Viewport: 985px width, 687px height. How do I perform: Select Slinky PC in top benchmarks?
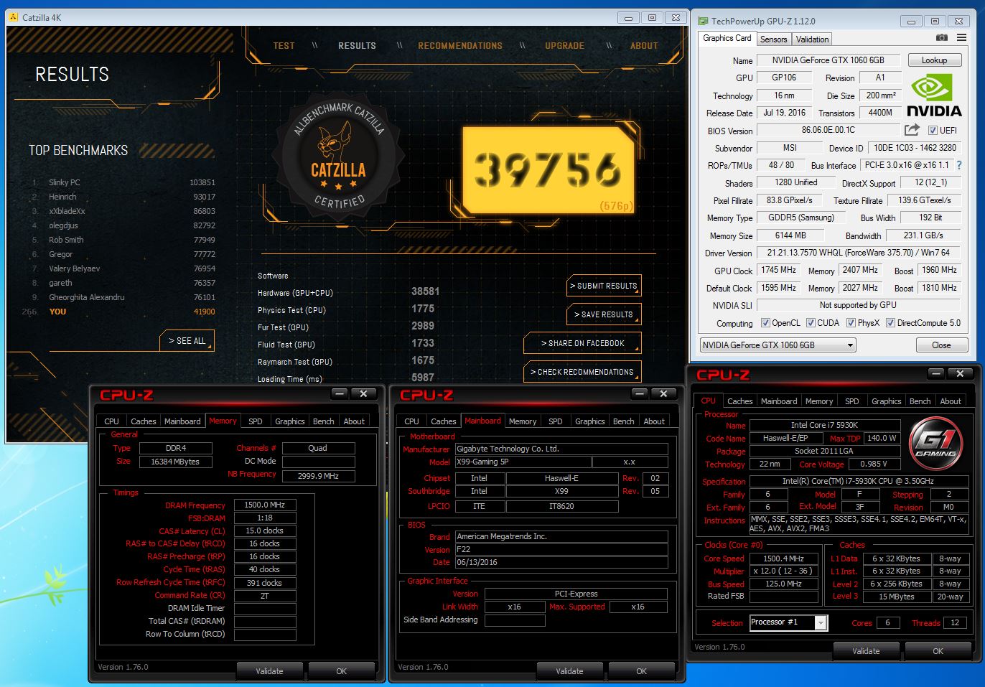point(123,182)
